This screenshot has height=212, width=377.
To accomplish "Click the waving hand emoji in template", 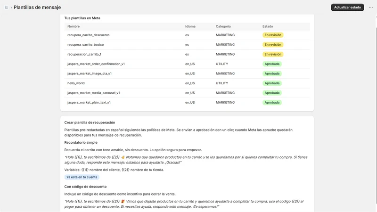I will click(x=123, y=157).
